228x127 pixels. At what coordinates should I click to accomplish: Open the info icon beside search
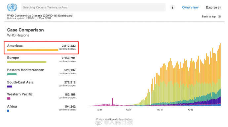(172, 7)
